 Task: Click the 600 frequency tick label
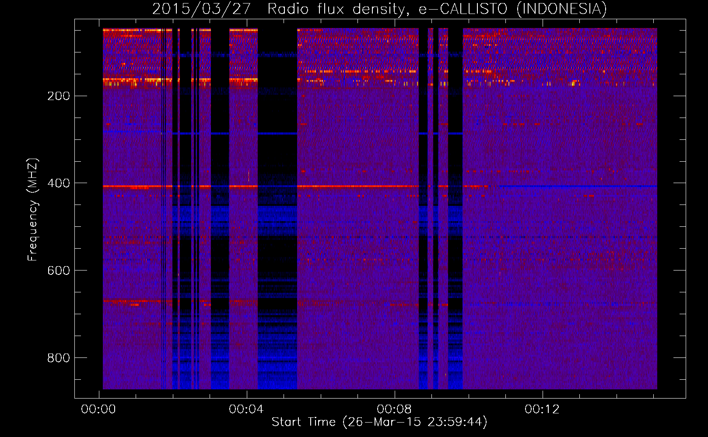pyautogui.click(x=59, y=271)
